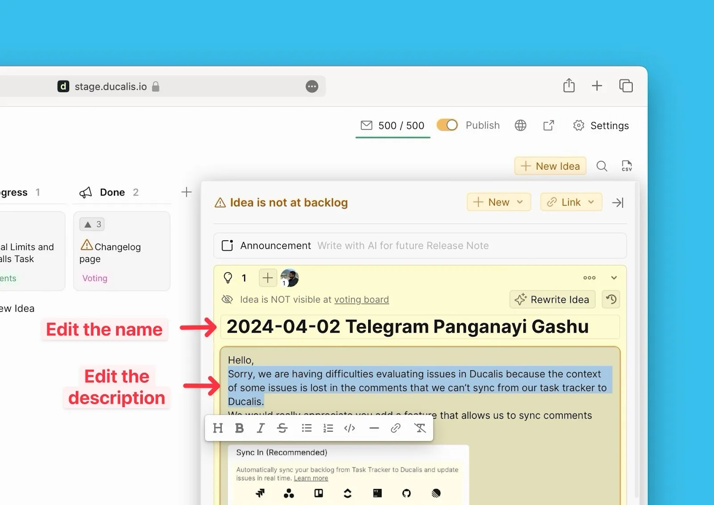Toggle idea visibility crossed-eye icon

pyautogui.click(x=228, y=300)
